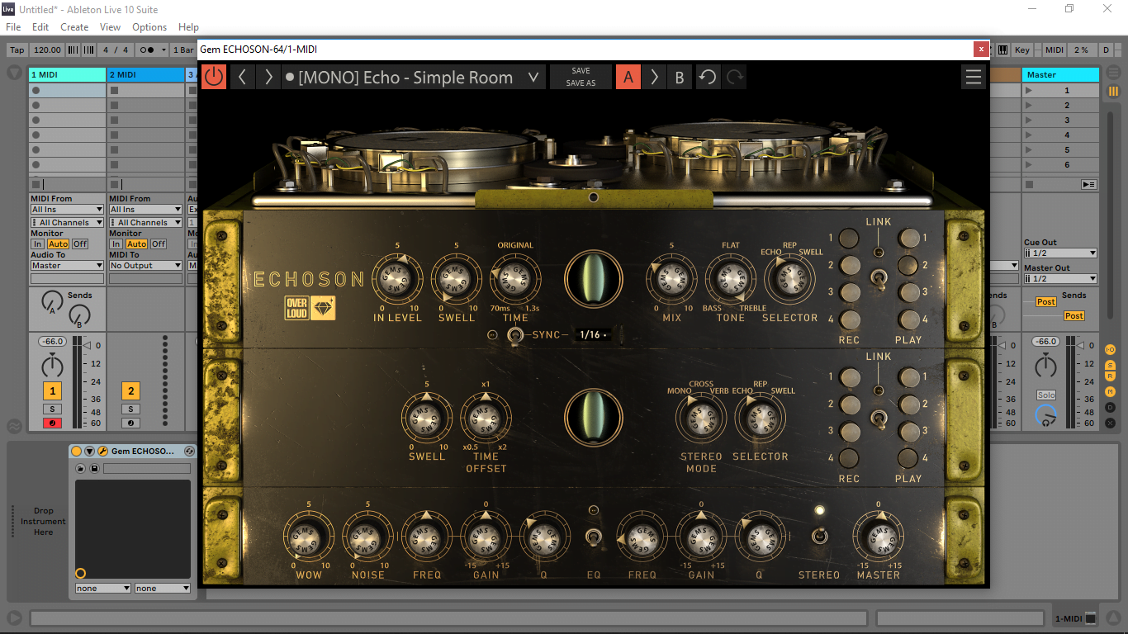This screenshot has width=1128, height=634.
Task: Flip the SYNC toggle switch
Action: (x=515, y=335)
